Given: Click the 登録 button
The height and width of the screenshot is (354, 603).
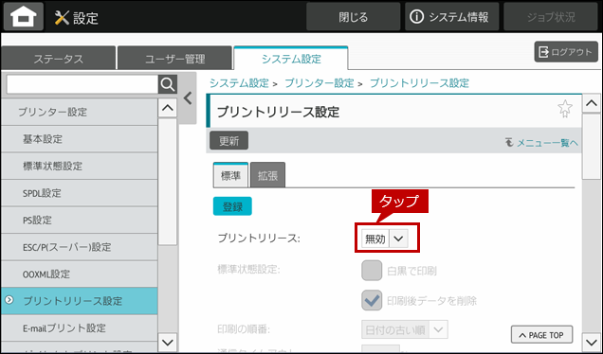Looking at the screenshot, I should tap(232, 206).
